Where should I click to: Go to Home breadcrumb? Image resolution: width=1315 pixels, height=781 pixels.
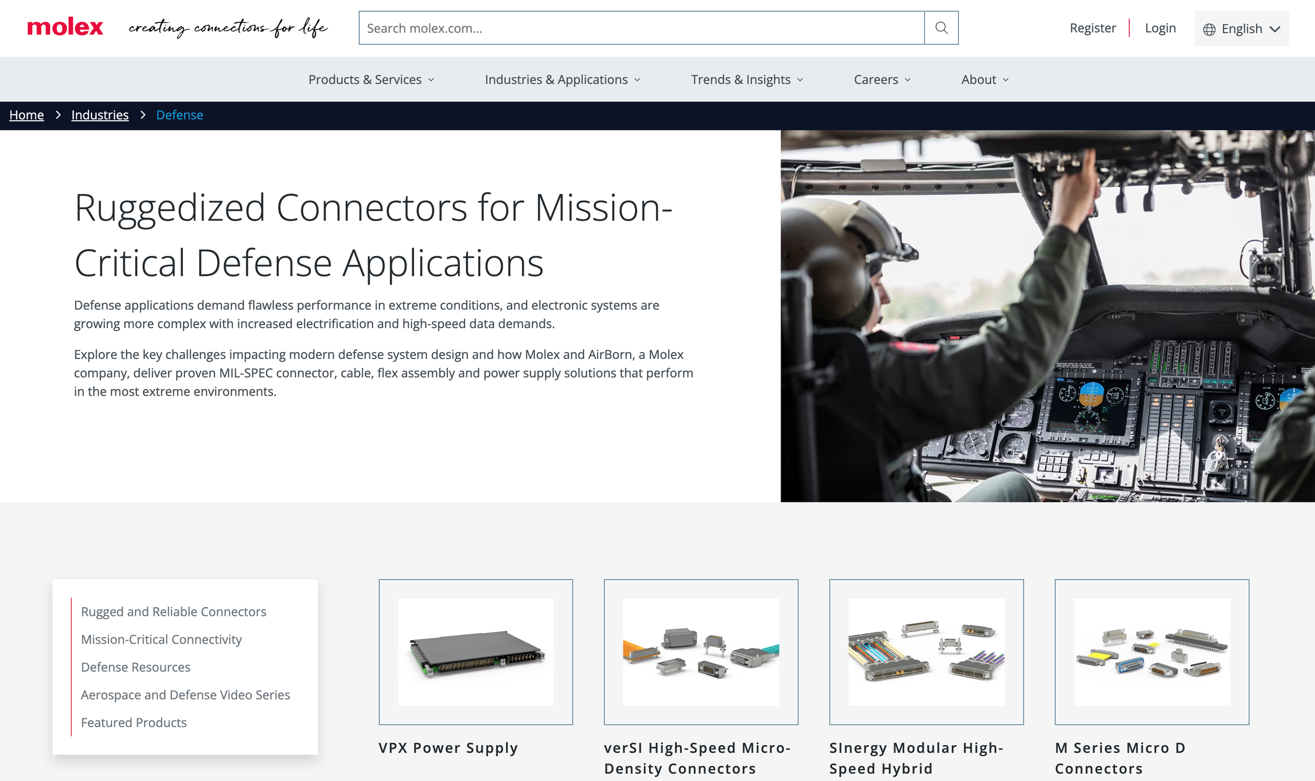tap(26, 115)
